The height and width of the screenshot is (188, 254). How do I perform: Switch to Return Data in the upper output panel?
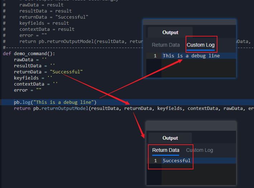[166, 45]
